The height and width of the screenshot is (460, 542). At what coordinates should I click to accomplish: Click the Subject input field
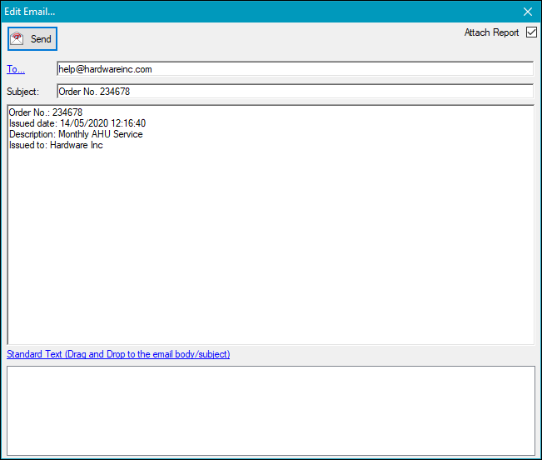296,92
